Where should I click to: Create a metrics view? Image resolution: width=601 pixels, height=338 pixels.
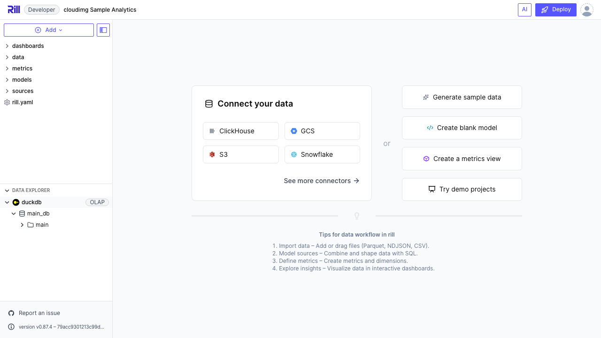tap(462, 159)
